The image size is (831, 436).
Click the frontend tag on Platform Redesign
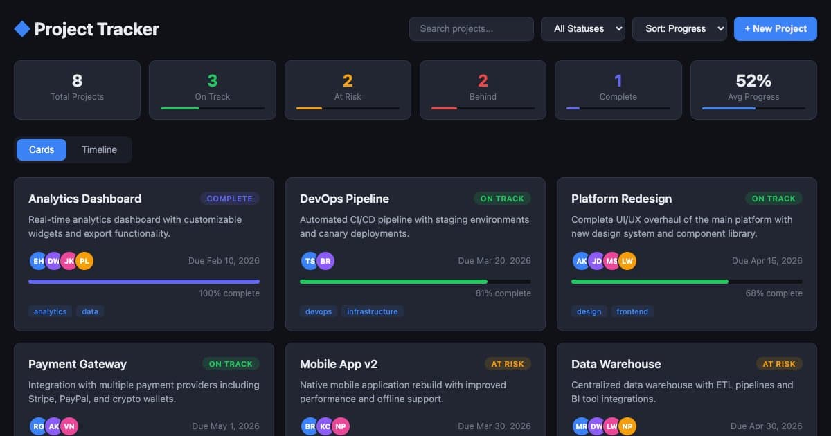632,311
